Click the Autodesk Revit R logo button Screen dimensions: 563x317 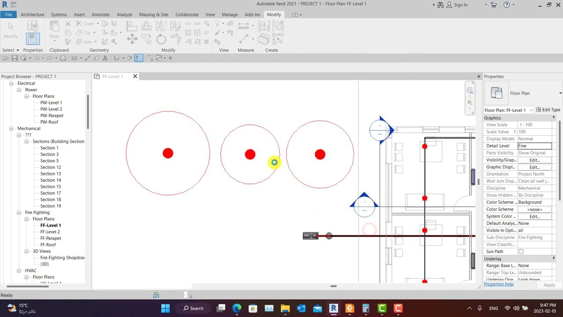point(4,4)
